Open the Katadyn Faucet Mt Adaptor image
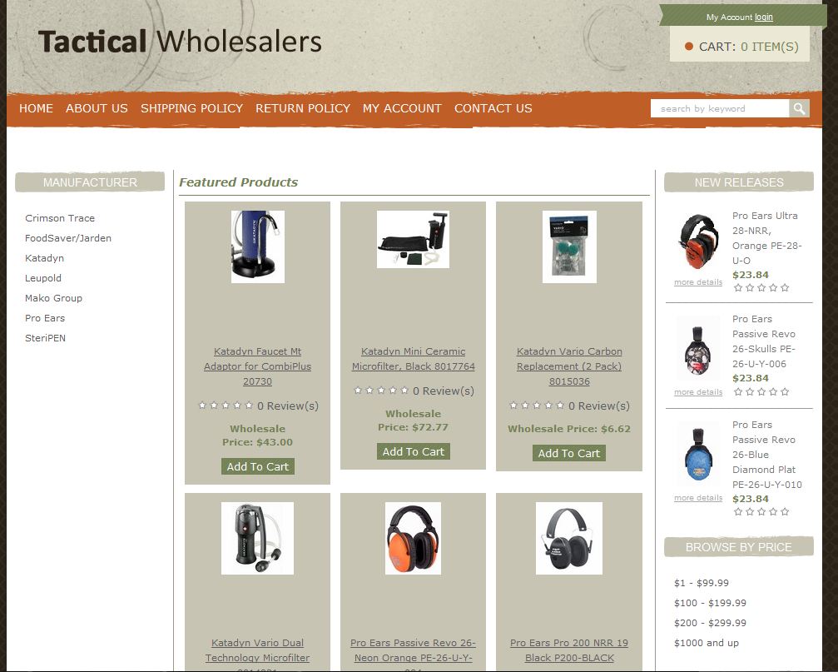The height and width of the screenshot is (672, 838). click(x=258, y=246)
